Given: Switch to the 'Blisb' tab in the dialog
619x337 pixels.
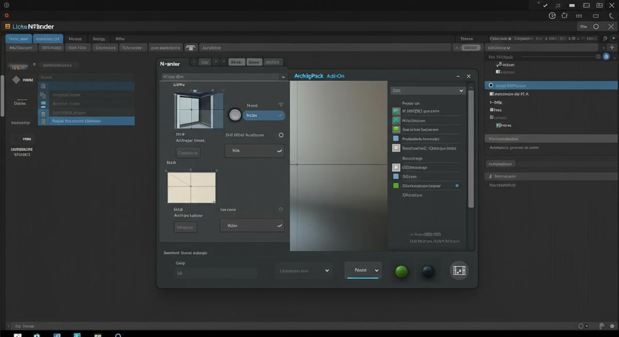Looking at the screenshot, I should point(236,62).
